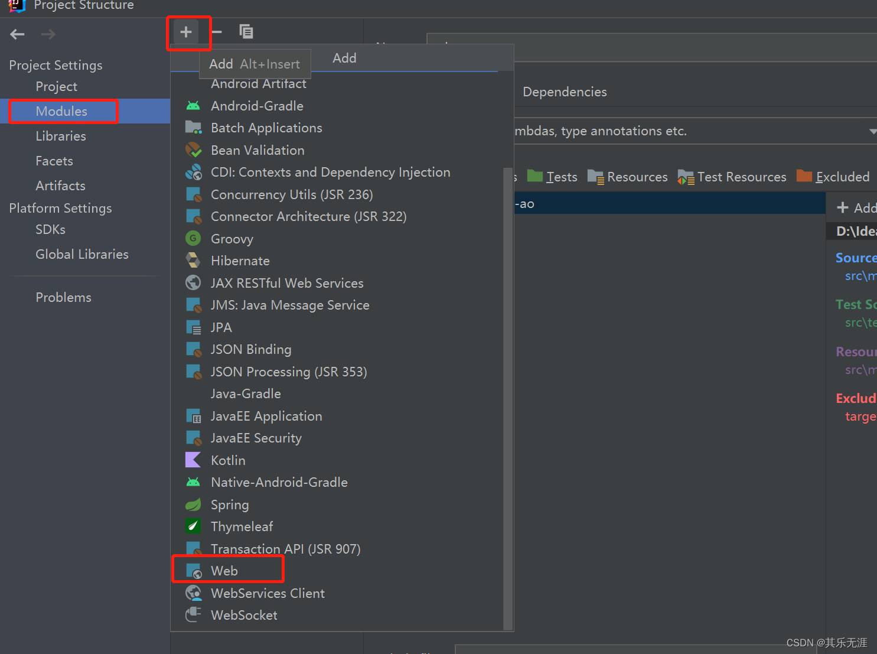This screenshot has width=877, height=654.
Task: Mark folder as Tests
Action: click(x=552, y=177)
